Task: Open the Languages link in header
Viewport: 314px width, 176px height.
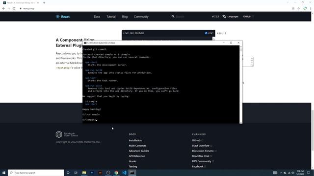Action: pos(233,17)
